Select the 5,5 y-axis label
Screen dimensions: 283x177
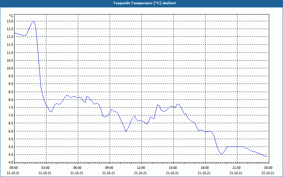[x=11, y=139]
